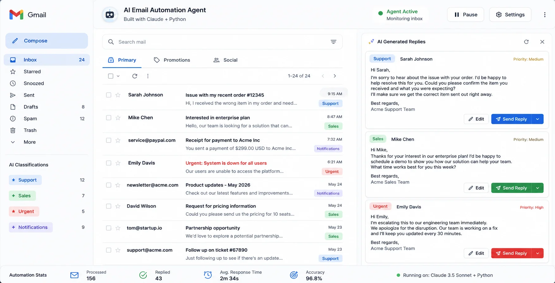Star the David Wilson email
This screenshot has width=555, height=283.
pos(118,206)
